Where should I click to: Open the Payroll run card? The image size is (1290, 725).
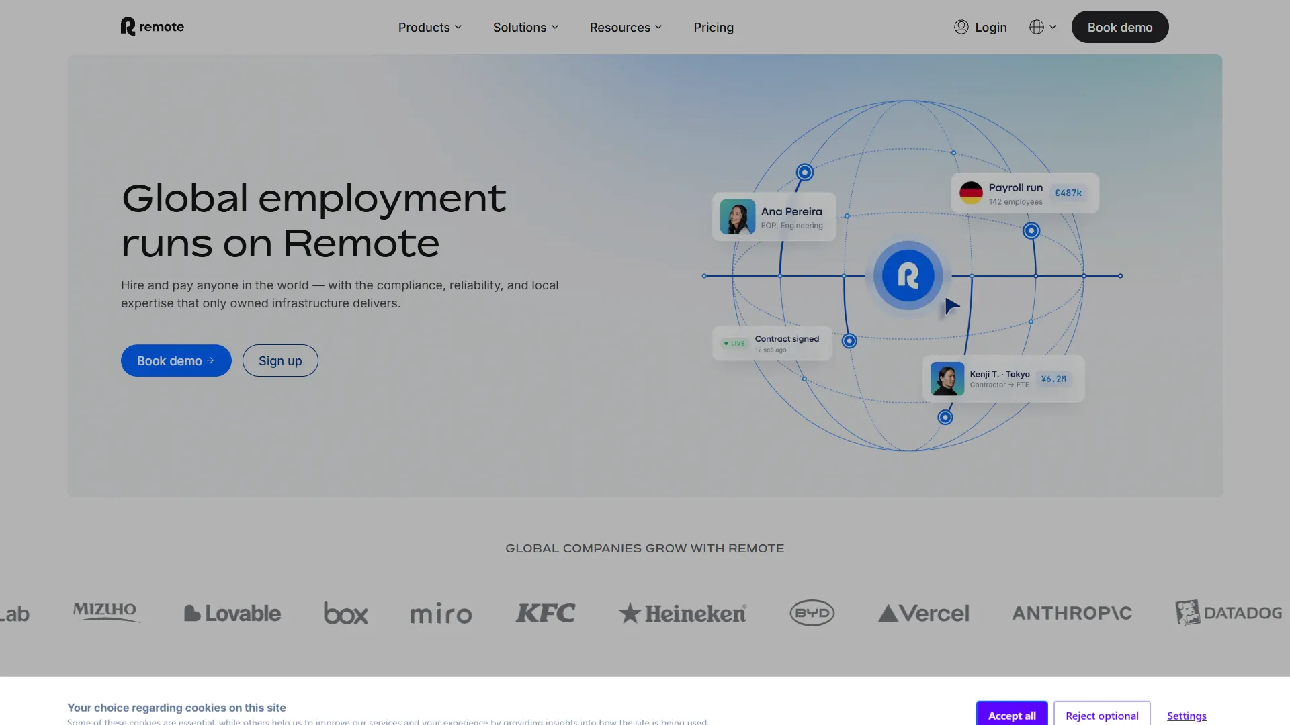pyautogui.click(x=1025, y=193)
